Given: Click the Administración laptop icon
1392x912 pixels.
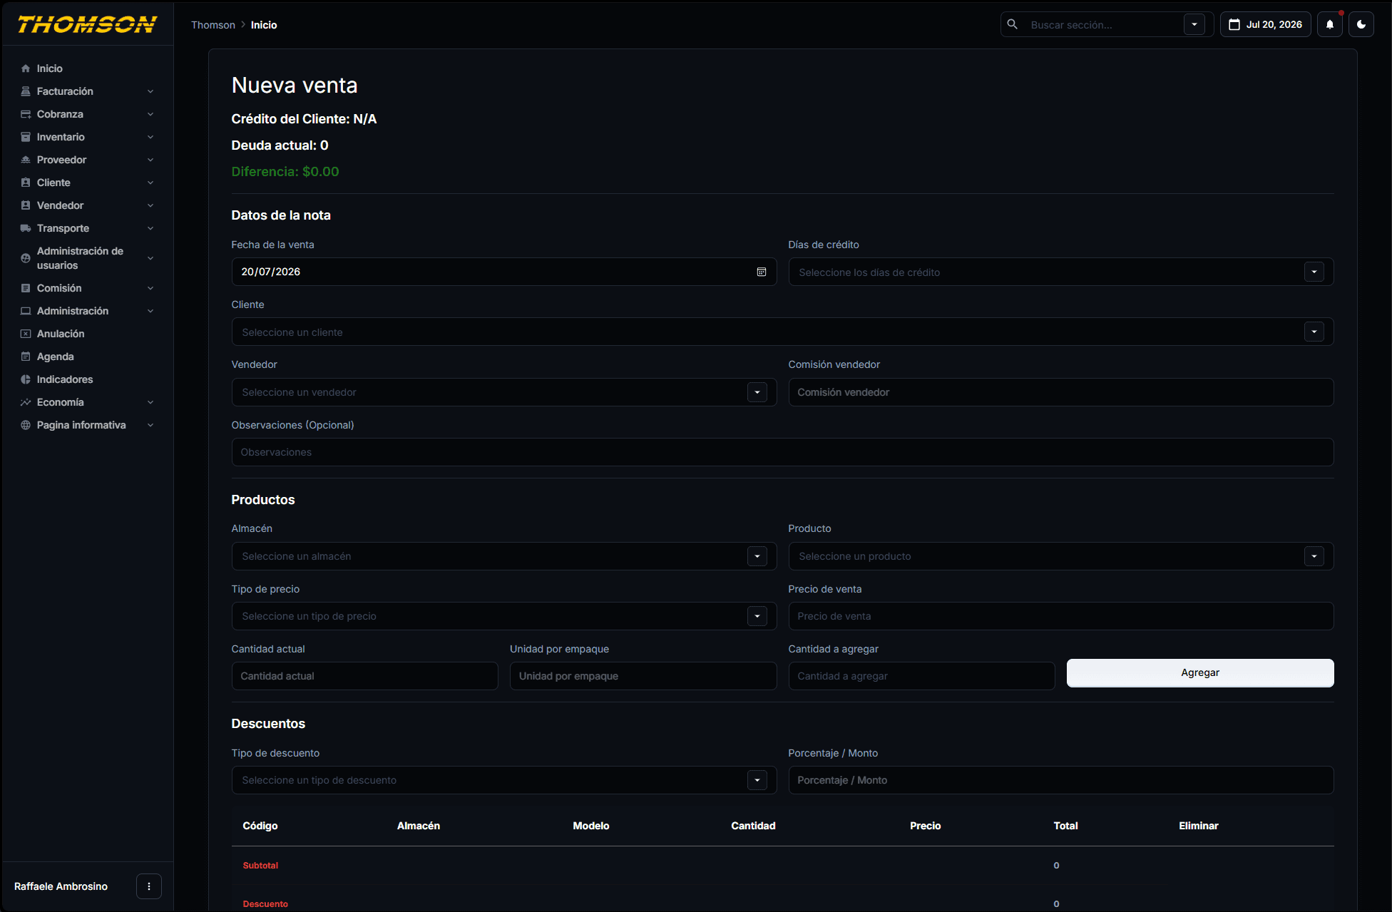Looking at the screenshot, I should [26, 311].
